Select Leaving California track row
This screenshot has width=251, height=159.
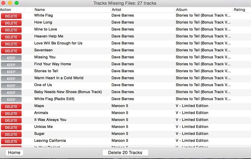(50, 140)
